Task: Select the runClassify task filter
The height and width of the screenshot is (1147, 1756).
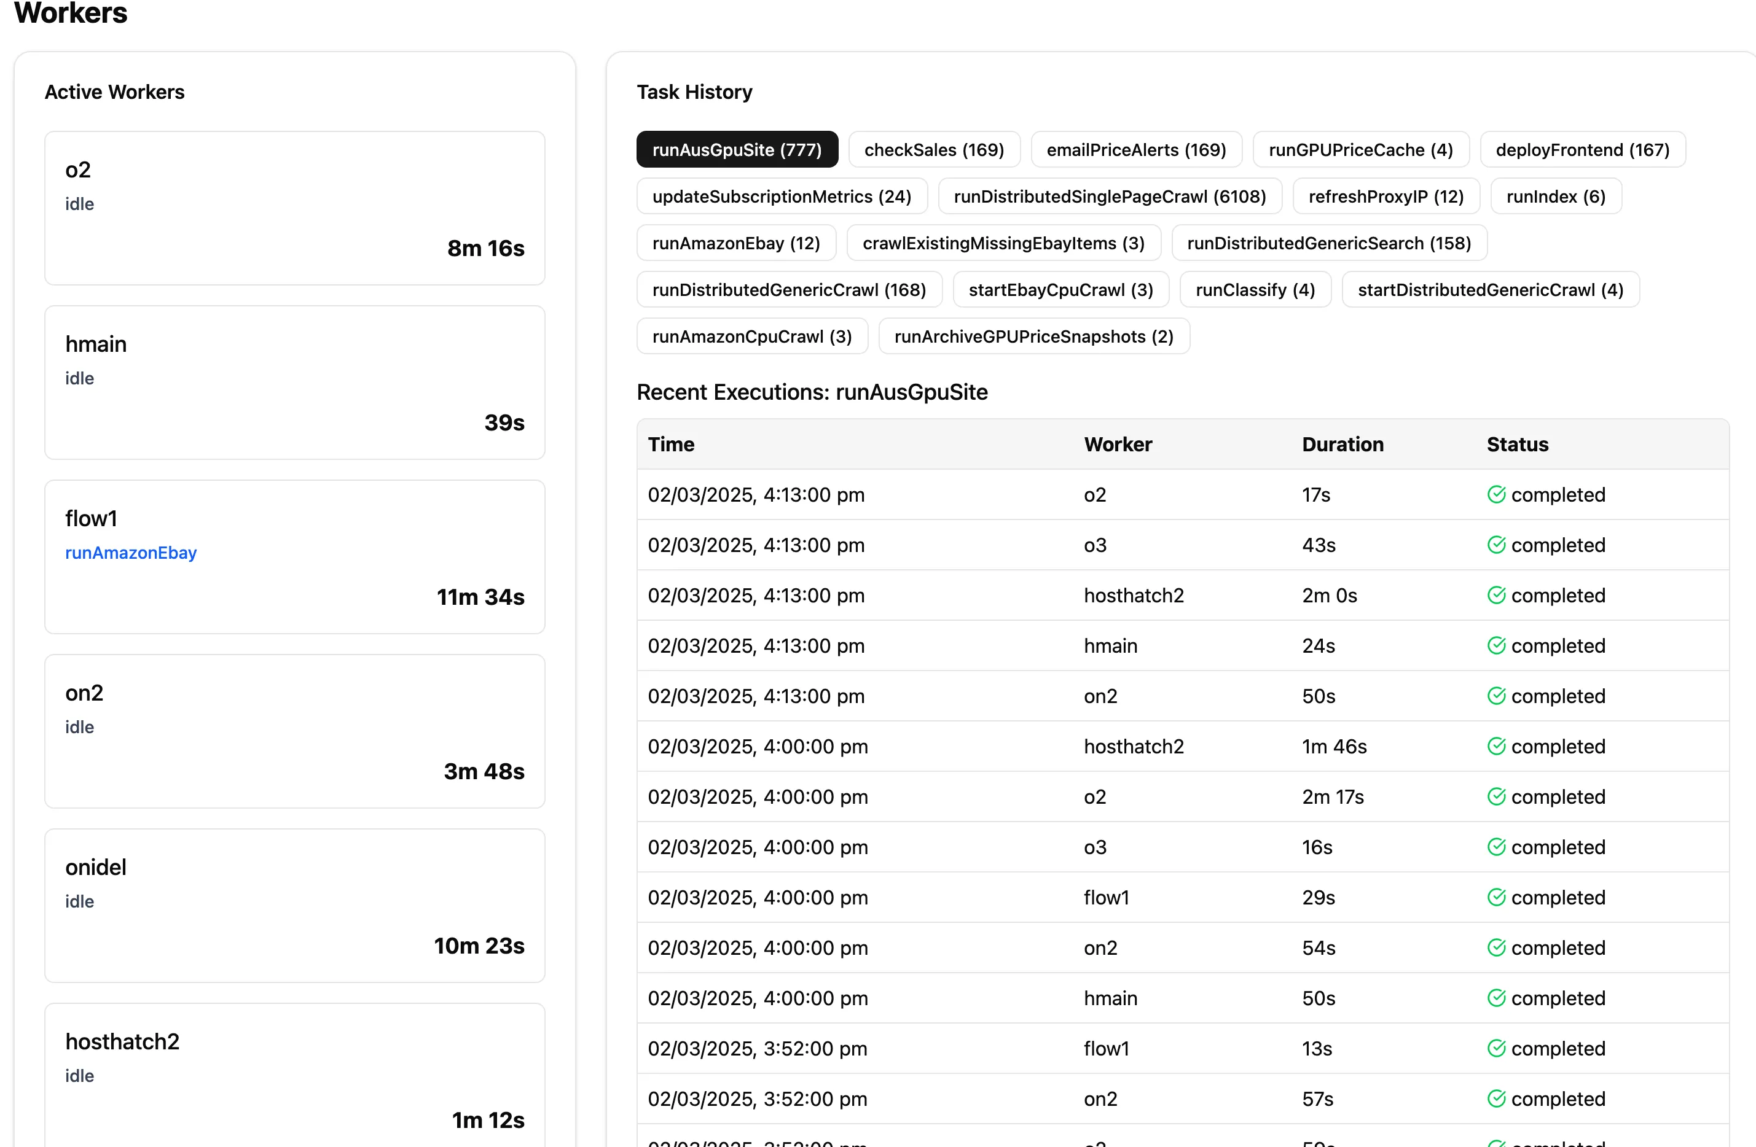Action: coord(1255,289)
